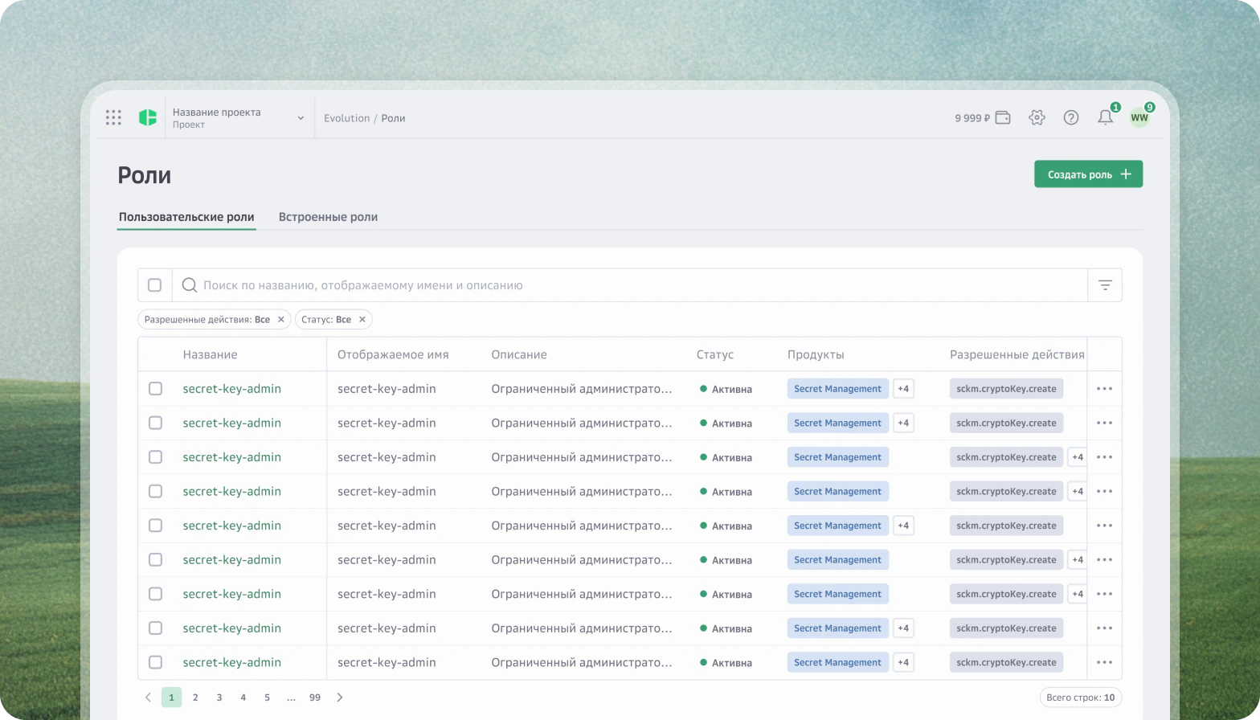Go to the Evolution breadcrumb

coord(346,118)
